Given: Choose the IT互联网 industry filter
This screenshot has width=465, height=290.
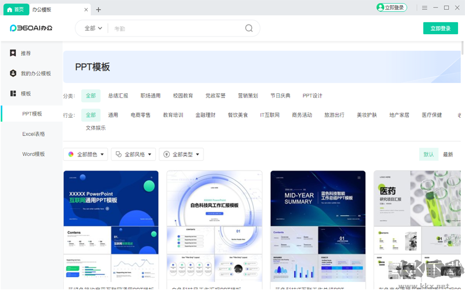Looking at the screenshot, I should tap(270, 115).
